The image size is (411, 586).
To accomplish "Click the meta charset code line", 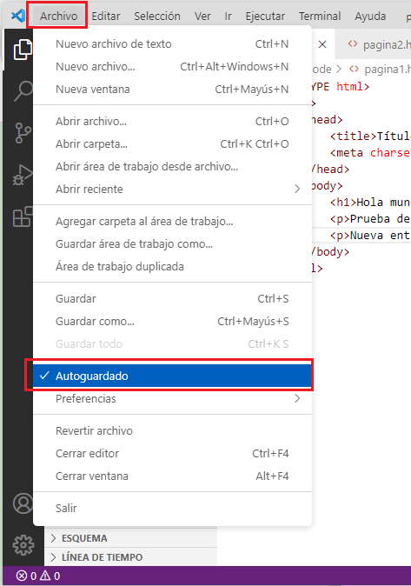I will coord(370,153).
